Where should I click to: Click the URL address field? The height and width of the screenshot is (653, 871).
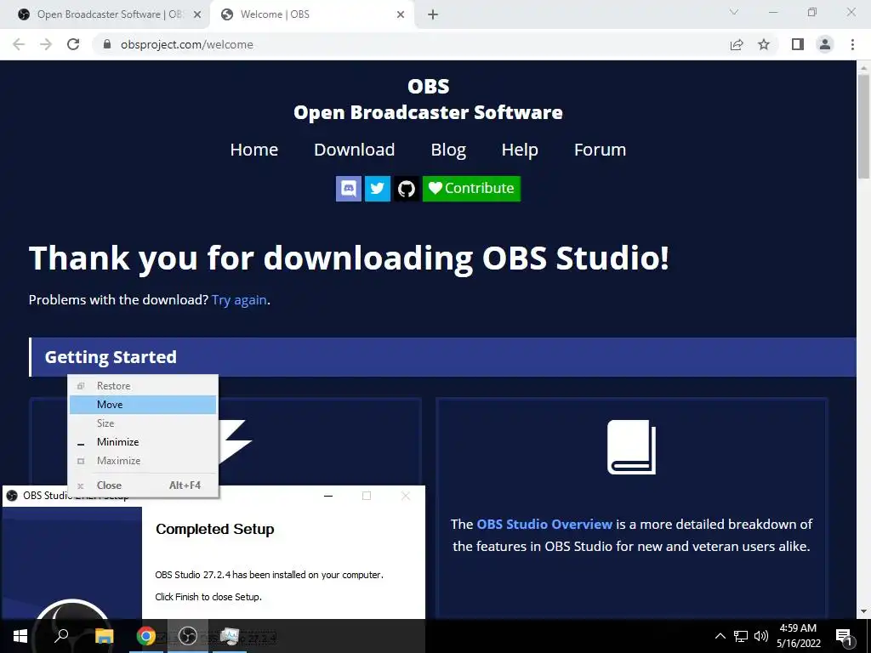click(411, 44)
